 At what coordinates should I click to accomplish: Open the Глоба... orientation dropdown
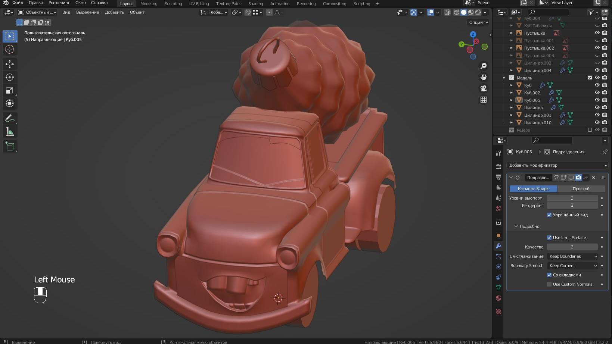point(214,12)
